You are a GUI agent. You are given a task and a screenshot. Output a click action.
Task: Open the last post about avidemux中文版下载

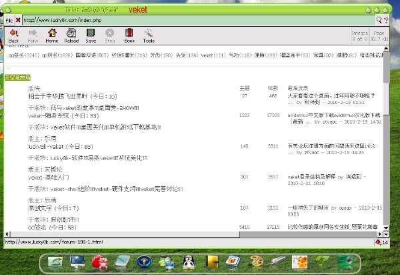click(x=334, y=118)
